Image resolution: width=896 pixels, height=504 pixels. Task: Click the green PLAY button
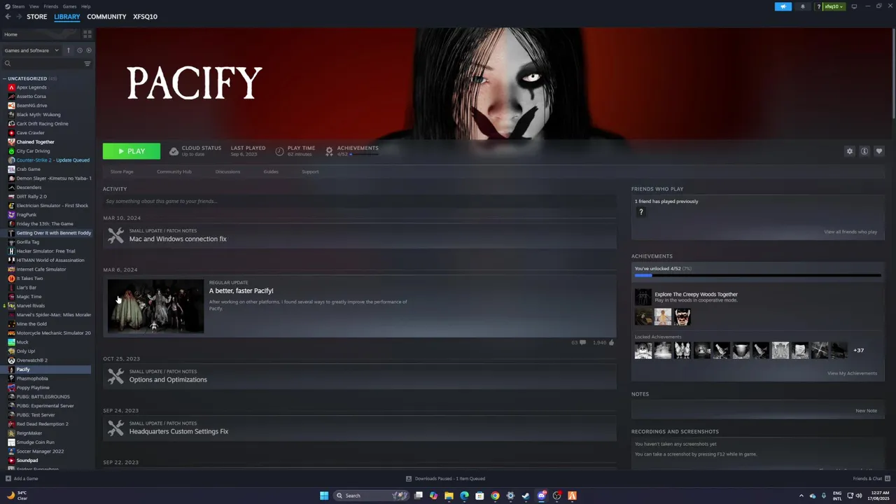(x=132, y=151)
